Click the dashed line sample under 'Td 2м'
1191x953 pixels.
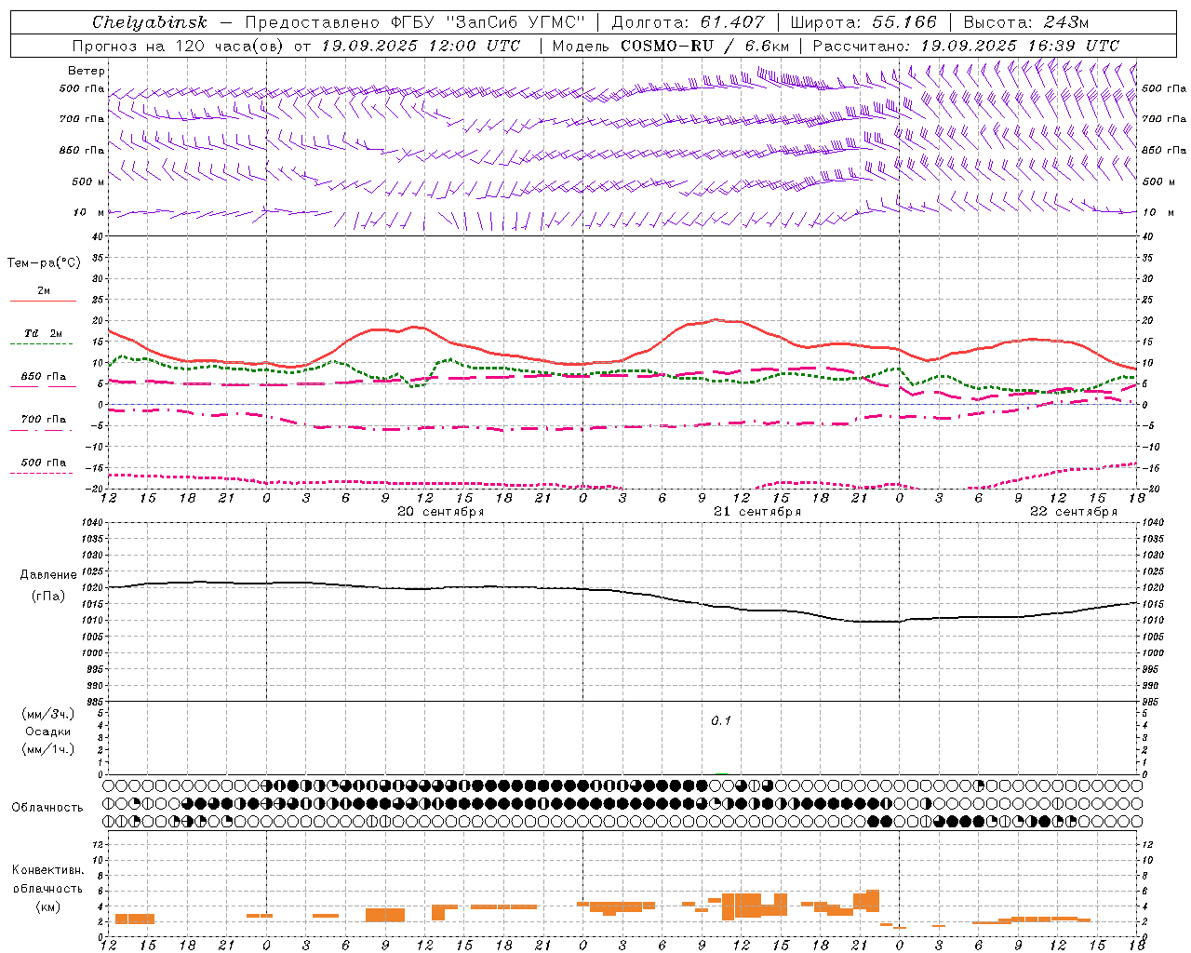(x=43, y=344)
